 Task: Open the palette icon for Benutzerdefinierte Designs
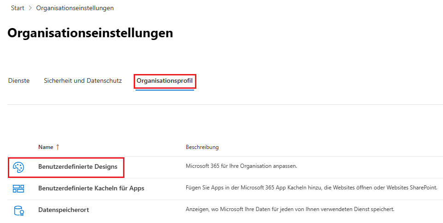click(18, 167)
